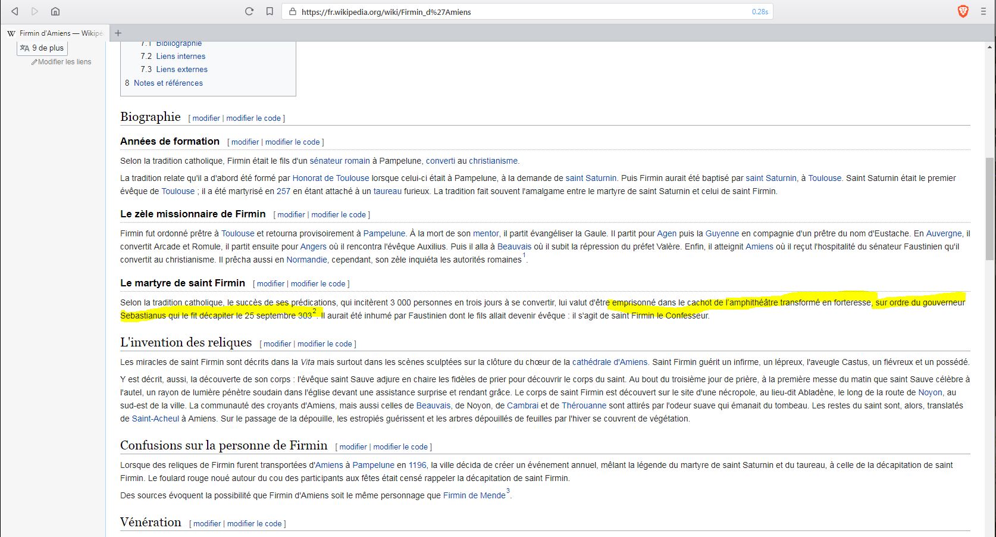This screenshot has height=537, width=996.
Task: Open the 'sénateur romain' link
Action: (x=340, y=161)
